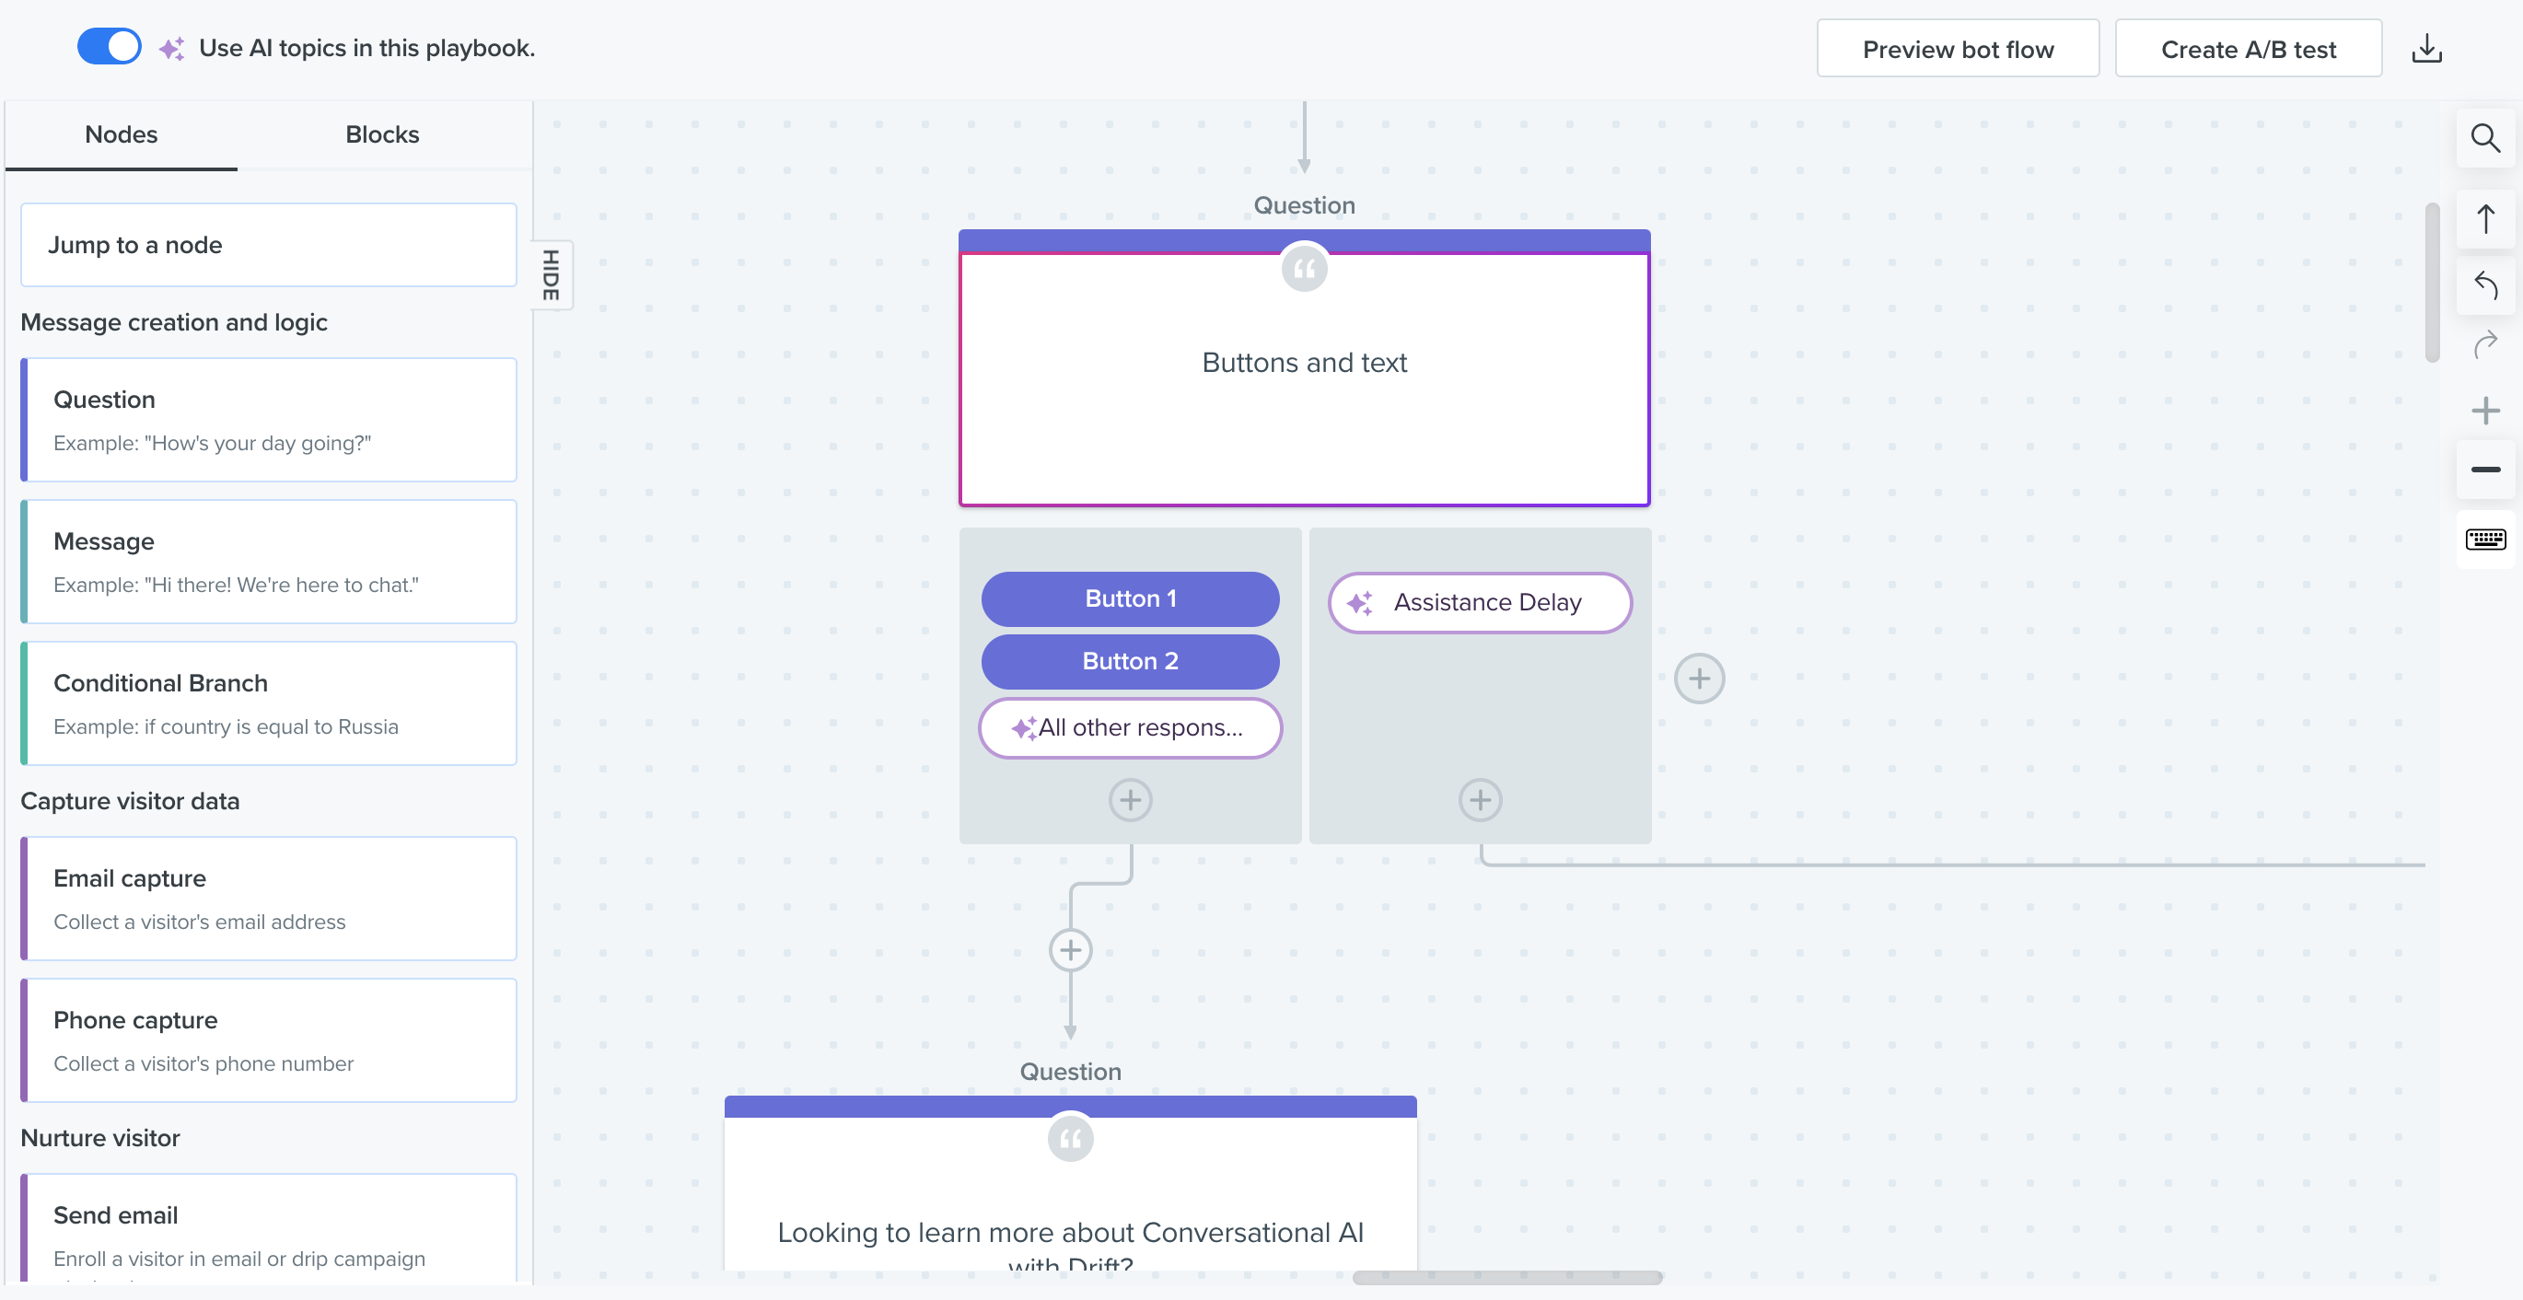
Task: Click plus icon on connector above lower Question
Action: click(x=1070, y=949)
